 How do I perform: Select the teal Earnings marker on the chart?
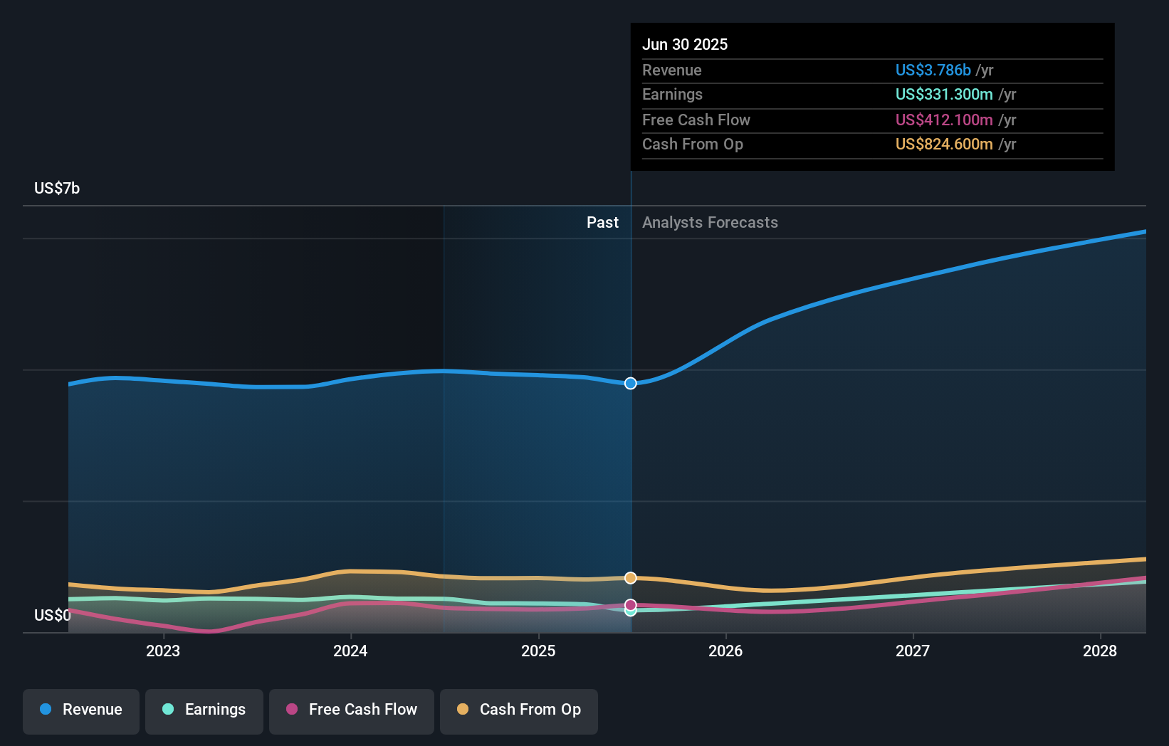click(x=630, y=613)
